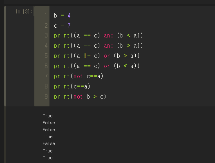The width and height of the screenshot is (215, 163).
Task: Click the 'or' keyword on line 5
Action: point(107,56)
